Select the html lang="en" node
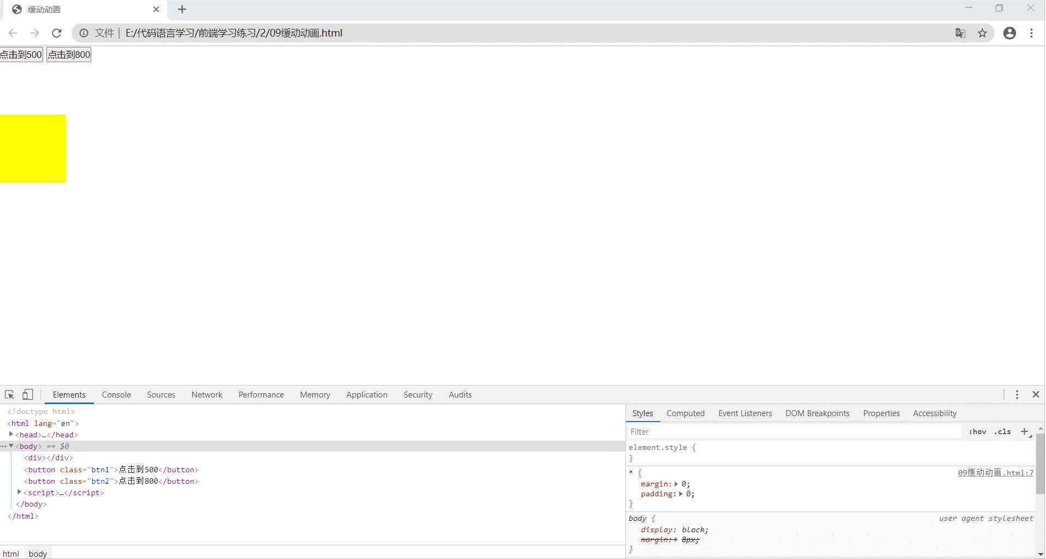 pos(43,423)
